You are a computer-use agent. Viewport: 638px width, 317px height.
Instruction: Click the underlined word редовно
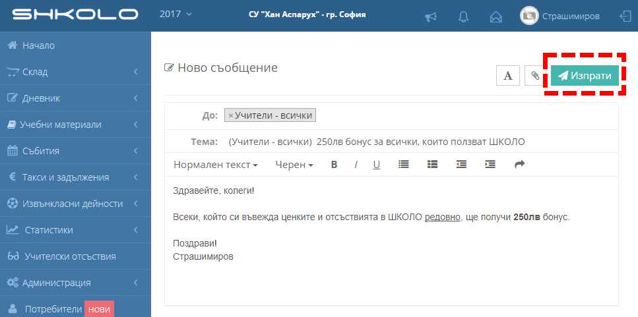[442, 217]
